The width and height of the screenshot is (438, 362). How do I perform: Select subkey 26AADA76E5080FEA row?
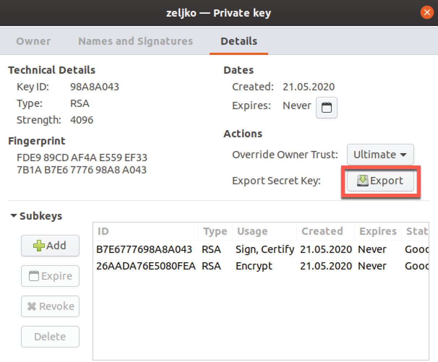click(x=261, y=266)
